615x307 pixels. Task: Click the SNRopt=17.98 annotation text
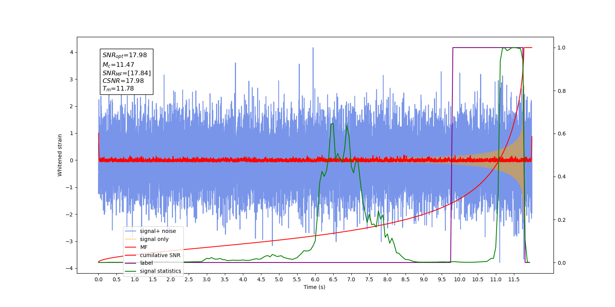click(x=125, y=55)
